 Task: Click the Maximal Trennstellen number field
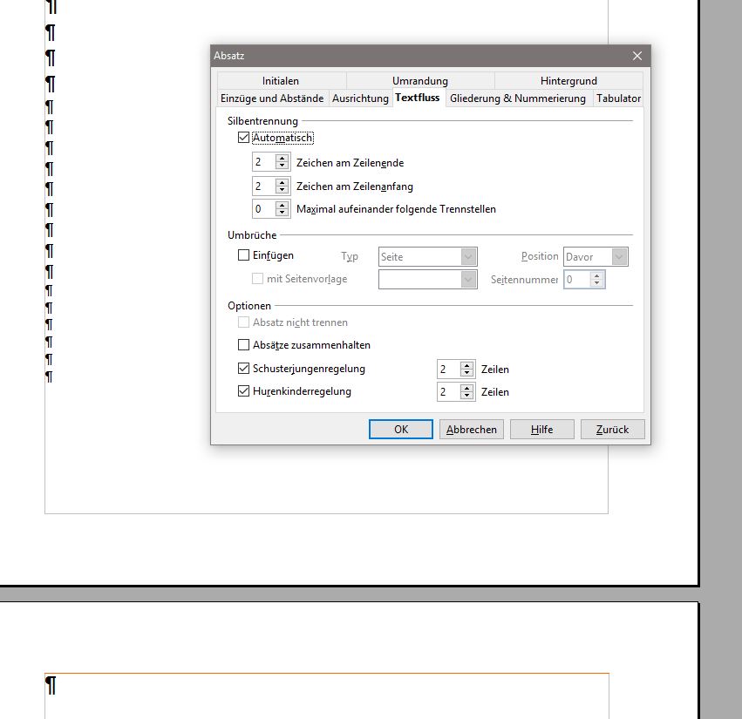click(x=264, y=208)
